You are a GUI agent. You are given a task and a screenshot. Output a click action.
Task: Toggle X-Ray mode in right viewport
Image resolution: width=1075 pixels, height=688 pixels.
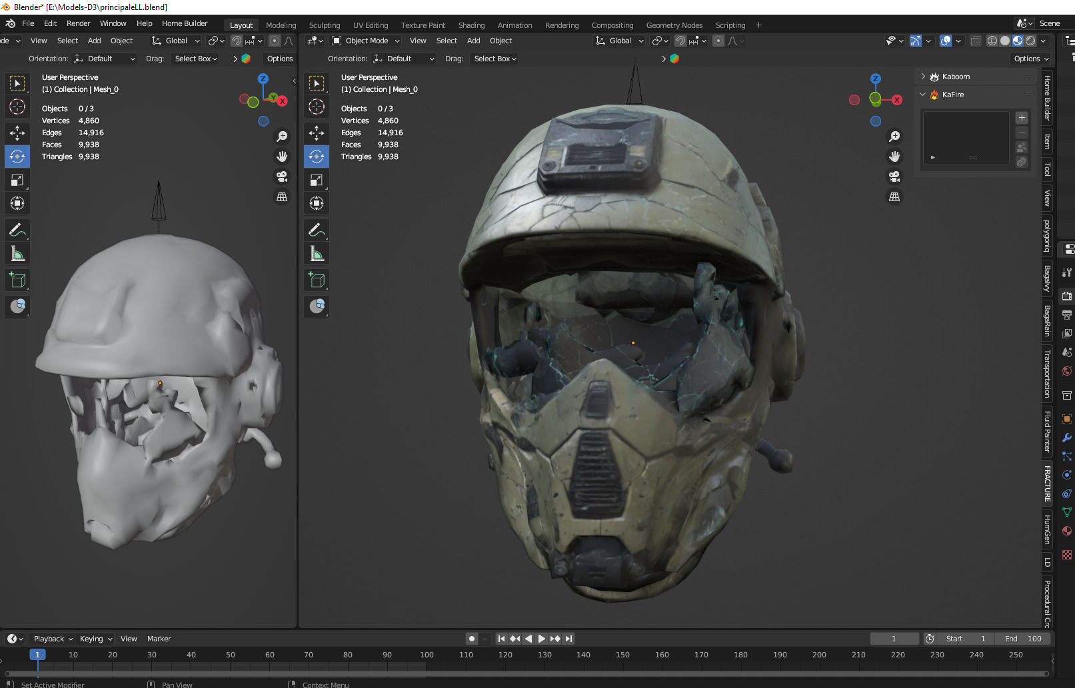tap(976, 41)
